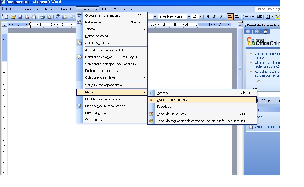Toggle italic formatting

click(x=215, y=16)
